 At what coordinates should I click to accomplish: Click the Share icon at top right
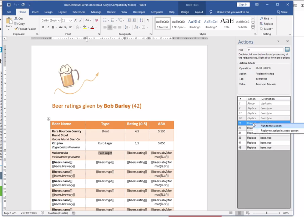click(282, 12)
